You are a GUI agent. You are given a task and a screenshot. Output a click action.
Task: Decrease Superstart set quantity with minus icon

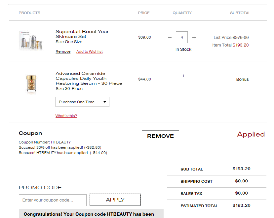(170, 37)
